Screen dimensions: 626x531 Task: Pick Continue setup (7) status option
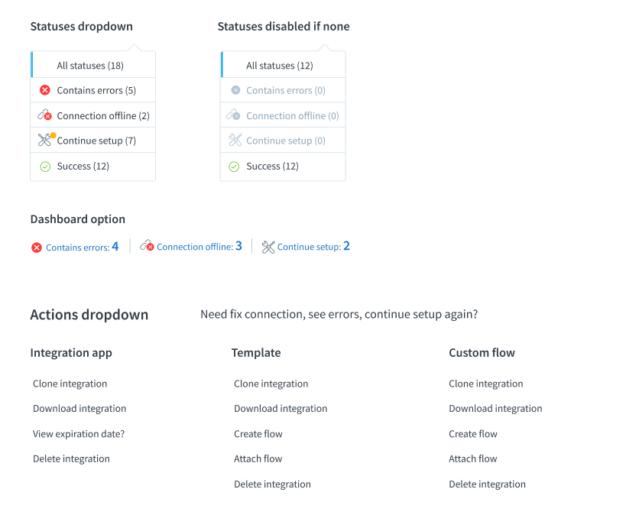(96, 141)
